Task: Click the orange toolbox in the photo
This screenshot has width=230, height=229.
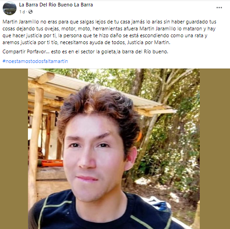Action: point(52,163)
